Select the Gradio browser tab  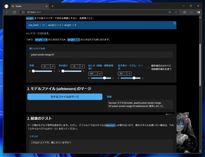[29, 6]
